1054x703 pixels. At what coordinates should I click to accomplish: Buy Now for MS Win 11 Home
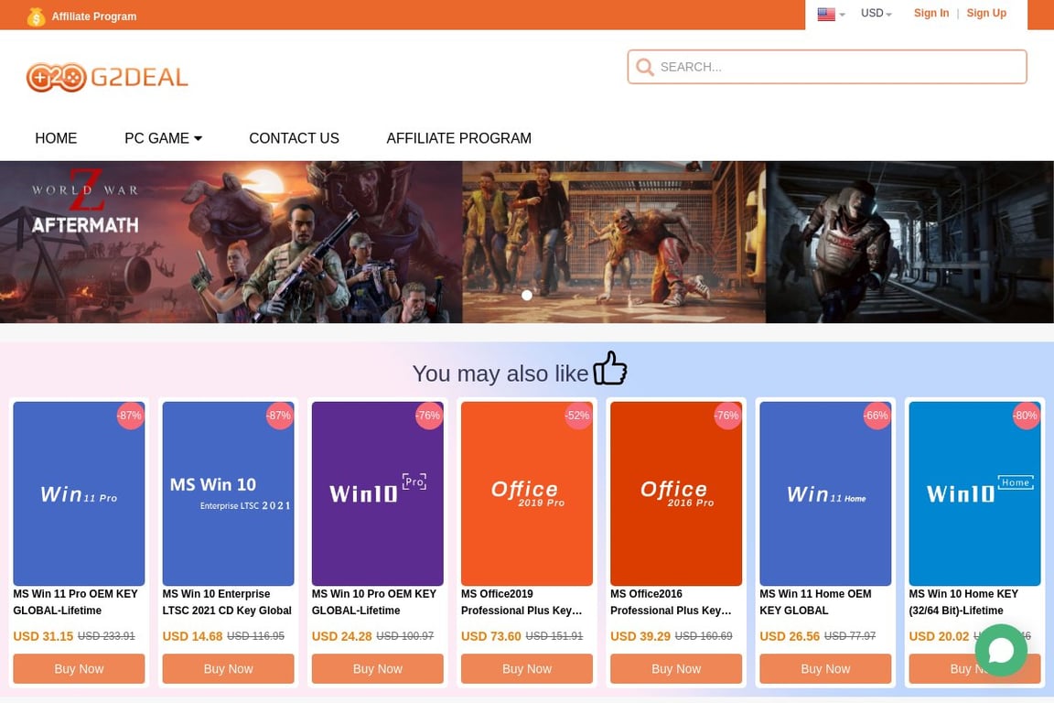tap(824, 669)
